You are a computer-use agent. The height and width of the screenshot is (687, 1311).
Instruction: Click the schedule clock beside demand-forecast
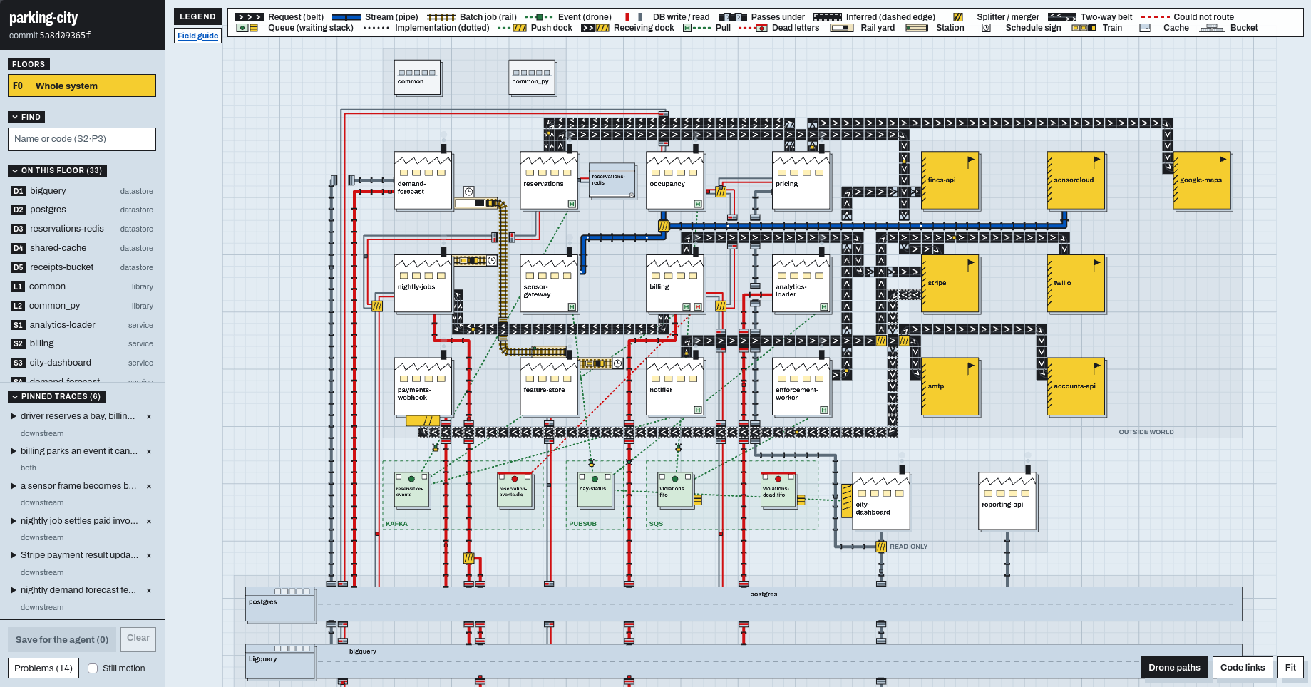468,192
